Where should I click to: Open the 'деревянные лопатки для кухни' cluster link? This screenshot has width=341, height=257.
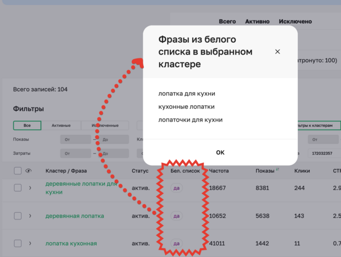[x=81, y=188]
